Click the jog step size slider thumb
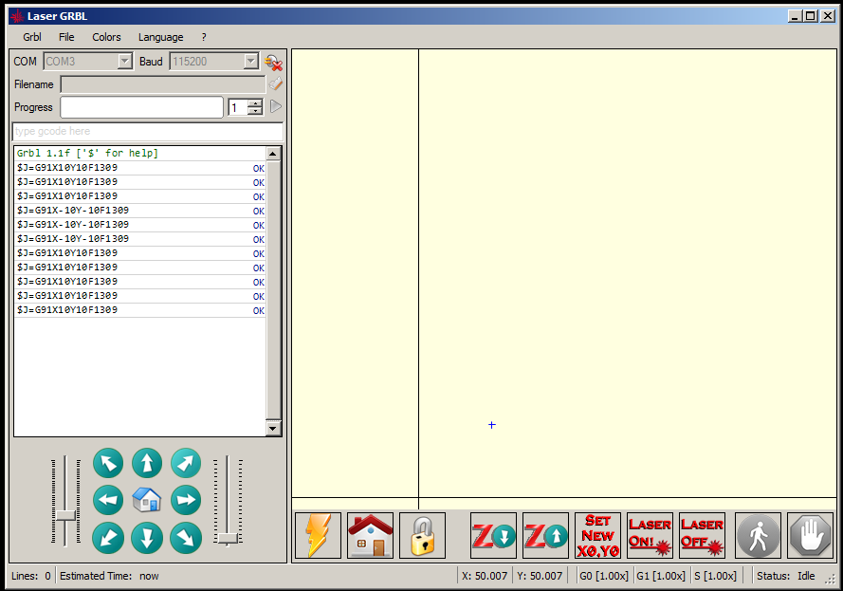 coord(228,538)
